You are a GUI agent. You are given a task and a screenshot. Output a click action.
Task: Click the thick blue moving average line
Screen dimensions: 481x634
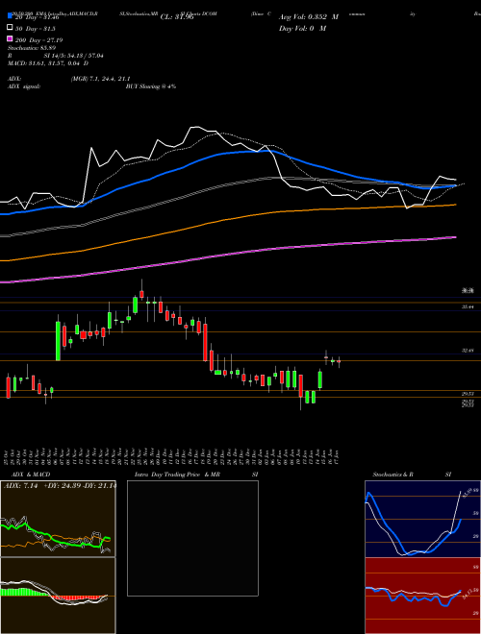(x=227, y=154)
